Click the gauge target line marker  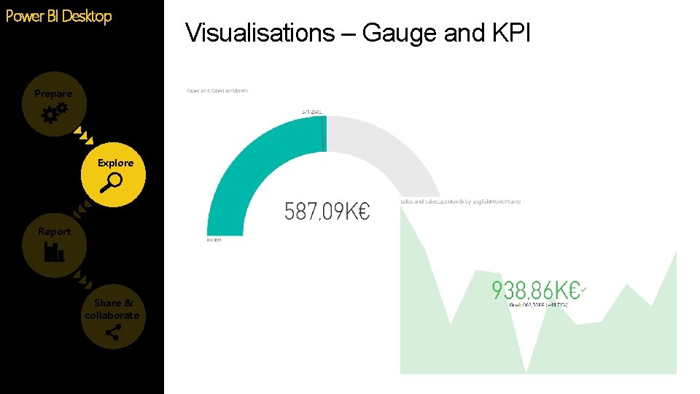323,134
